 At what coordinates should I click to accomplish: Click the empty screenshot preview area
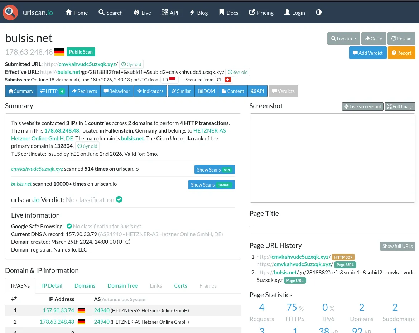(332, 158)
